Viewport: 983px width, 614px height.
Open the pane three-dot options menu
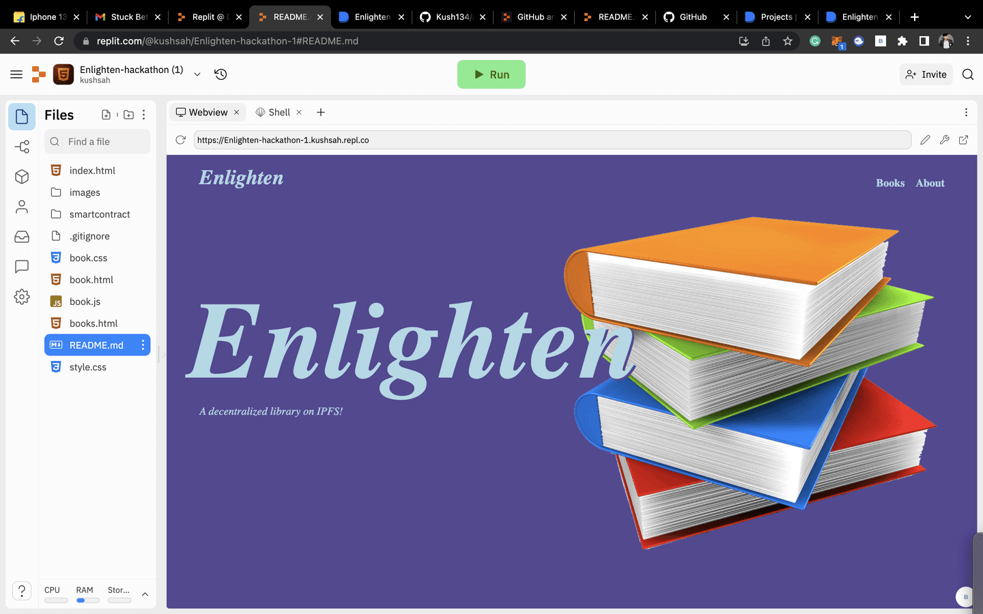(966, 113)
